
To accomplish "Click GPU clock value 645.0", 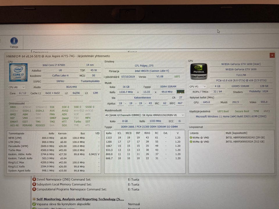I will [x=206, y=102].
